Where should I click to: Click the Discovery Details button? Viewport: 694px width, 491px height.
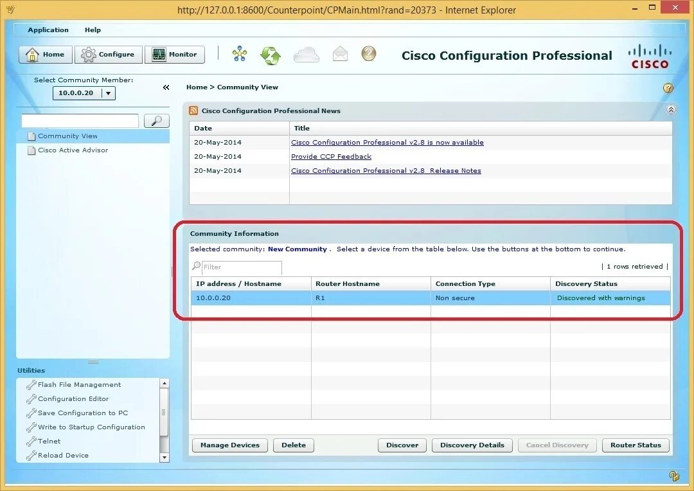tap(472, 445)
